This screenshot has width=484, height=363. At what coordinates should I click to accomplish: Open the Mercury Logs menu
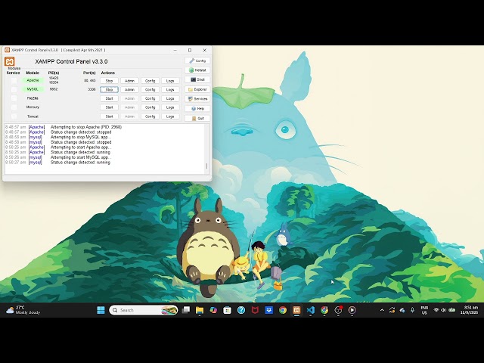point(170,107)
